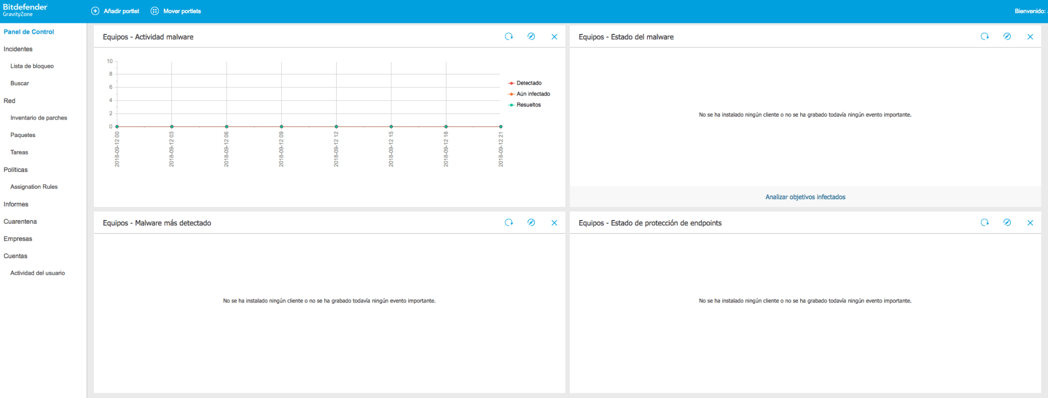This screenshot has width=1048, height=398.
Task: Click the y-axis value 10 on the chart
Action: tap(110, 61)
